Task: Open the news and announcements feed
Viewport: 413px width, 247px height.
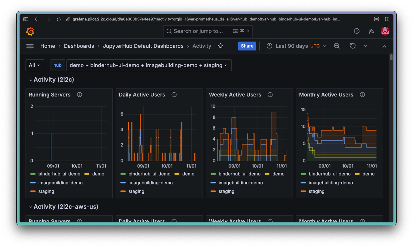Action: 371,31
